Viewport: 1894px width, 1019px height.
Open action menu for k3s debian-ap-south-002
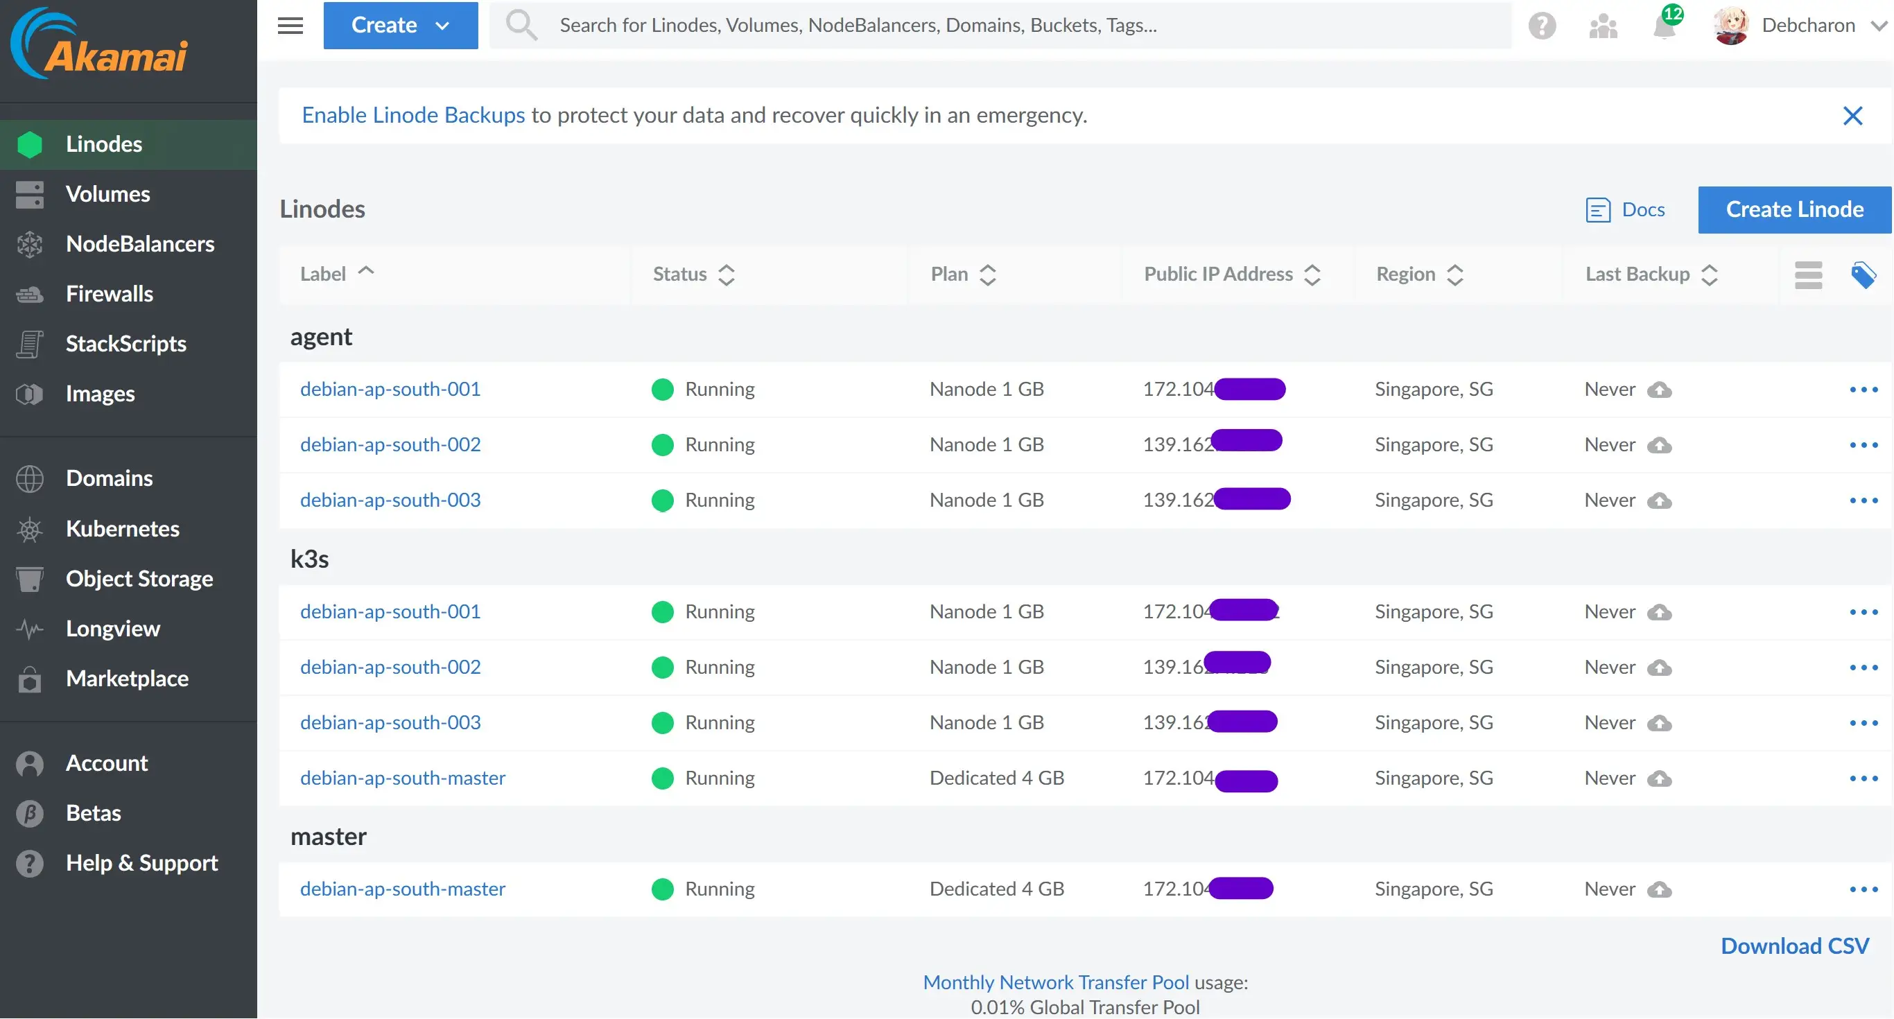pos(1863,668)
